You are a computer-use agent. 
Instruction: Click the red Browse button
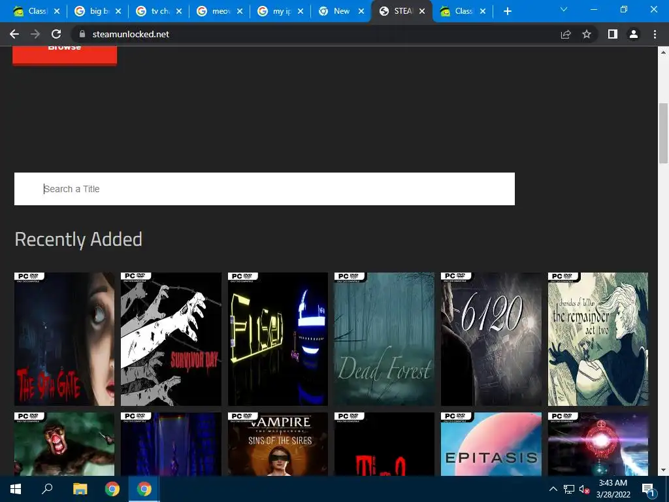(65, 56)
